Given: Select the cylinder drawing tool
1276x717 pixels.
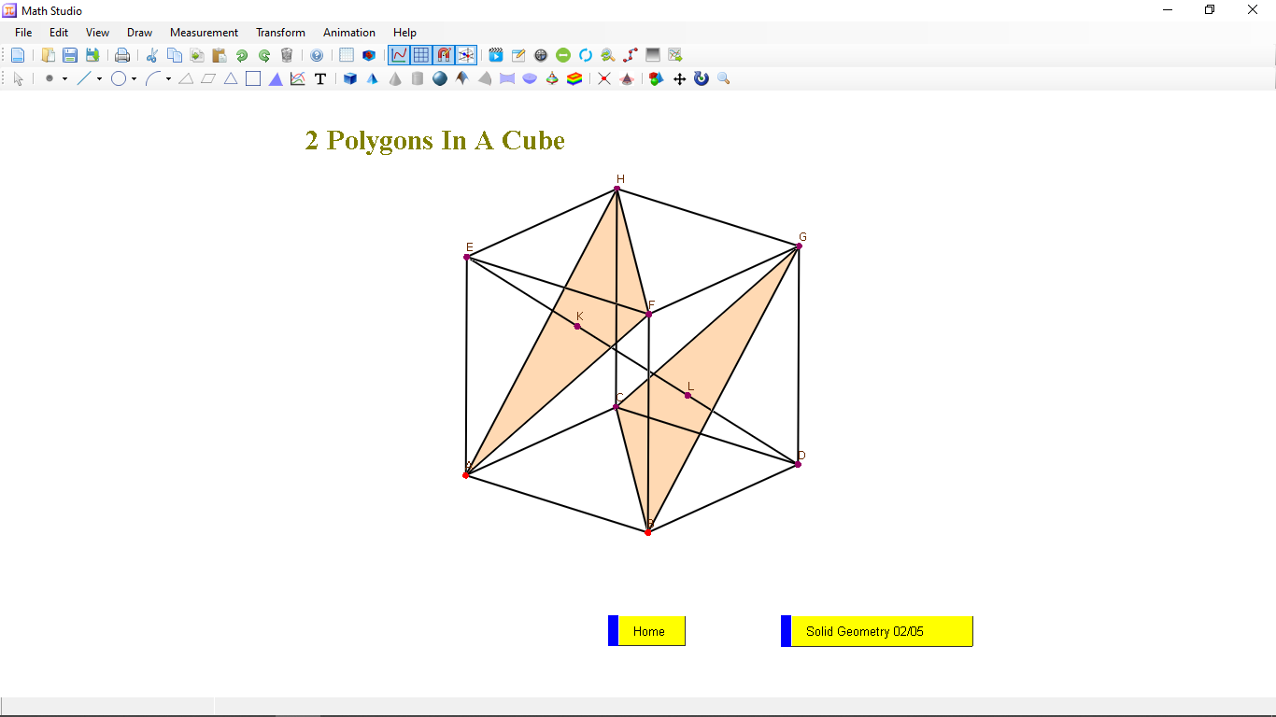Looking at the screenshot, I should pyautogui.click(x=418, y=78).
